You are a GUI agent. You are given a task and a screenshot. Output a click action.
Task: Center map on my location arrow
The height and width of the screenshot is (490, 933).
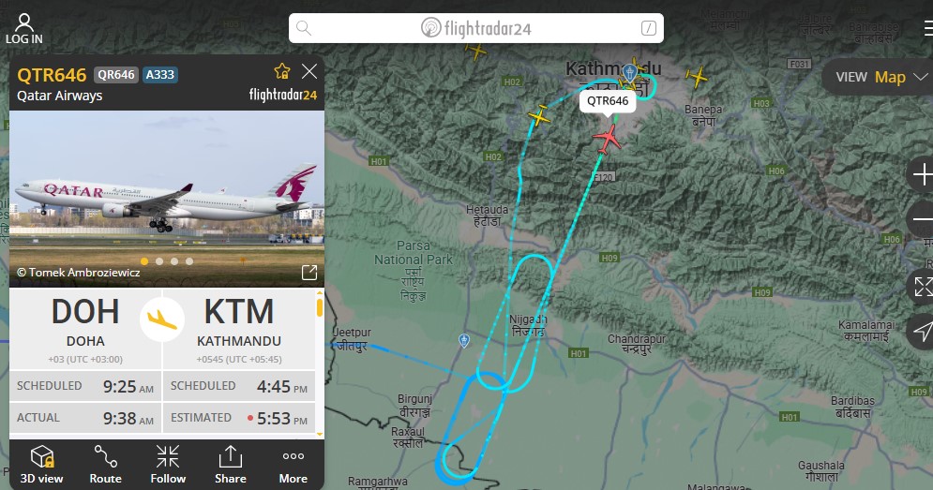point(923,332)
